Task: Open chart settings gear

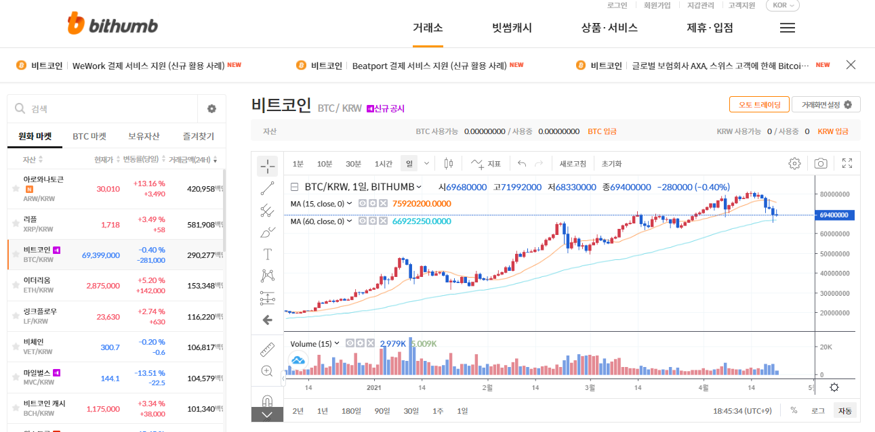Action: point(794,163)
